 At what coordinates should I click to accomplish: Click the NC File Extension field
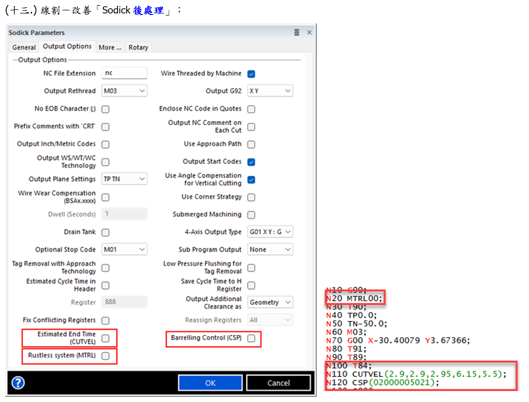click(124, 73)
